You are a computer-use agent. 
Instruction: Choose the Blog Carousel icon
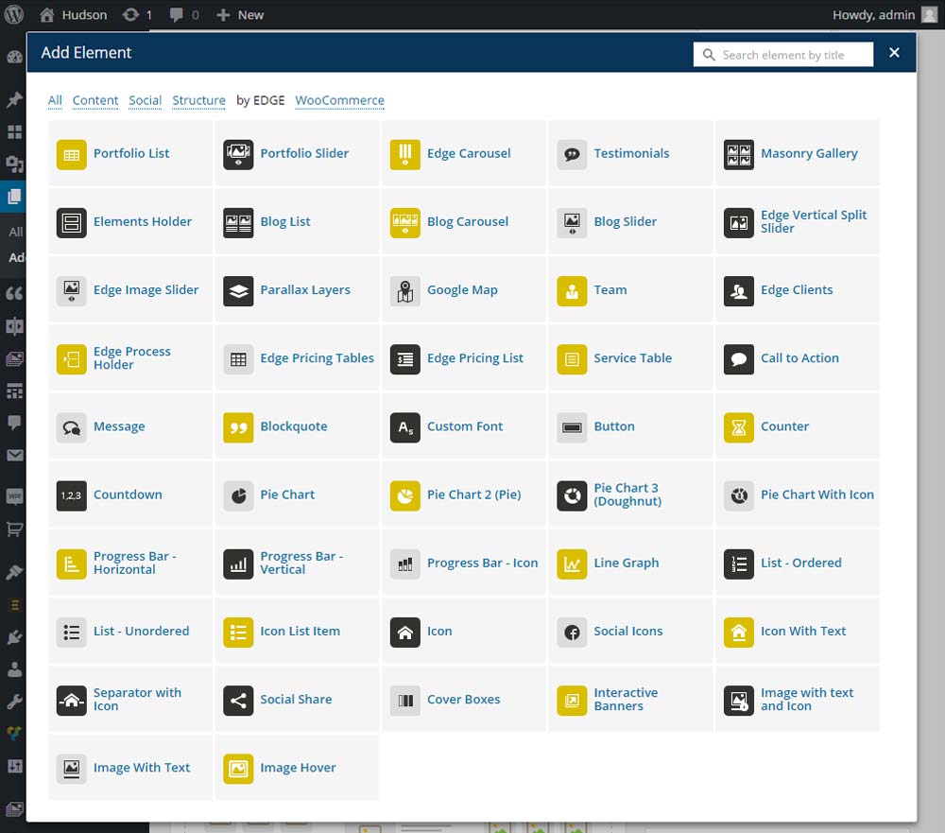[405, 222]
